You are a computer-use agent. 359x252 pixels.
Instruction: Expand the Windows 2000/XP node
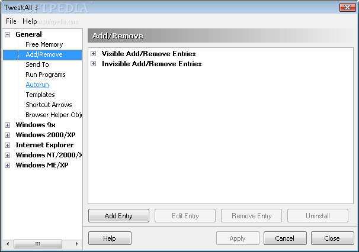click(x=8, y=135)
